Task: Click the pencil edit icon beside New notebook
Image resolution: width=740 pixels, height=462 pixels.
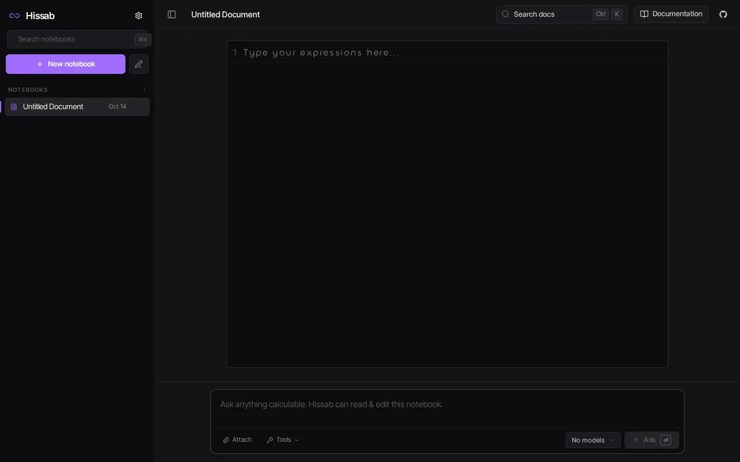Action: tap(139, 64)
